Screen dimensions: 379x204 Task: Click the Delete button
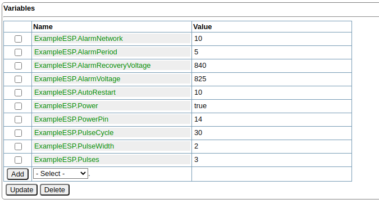(x=54, y=190)
